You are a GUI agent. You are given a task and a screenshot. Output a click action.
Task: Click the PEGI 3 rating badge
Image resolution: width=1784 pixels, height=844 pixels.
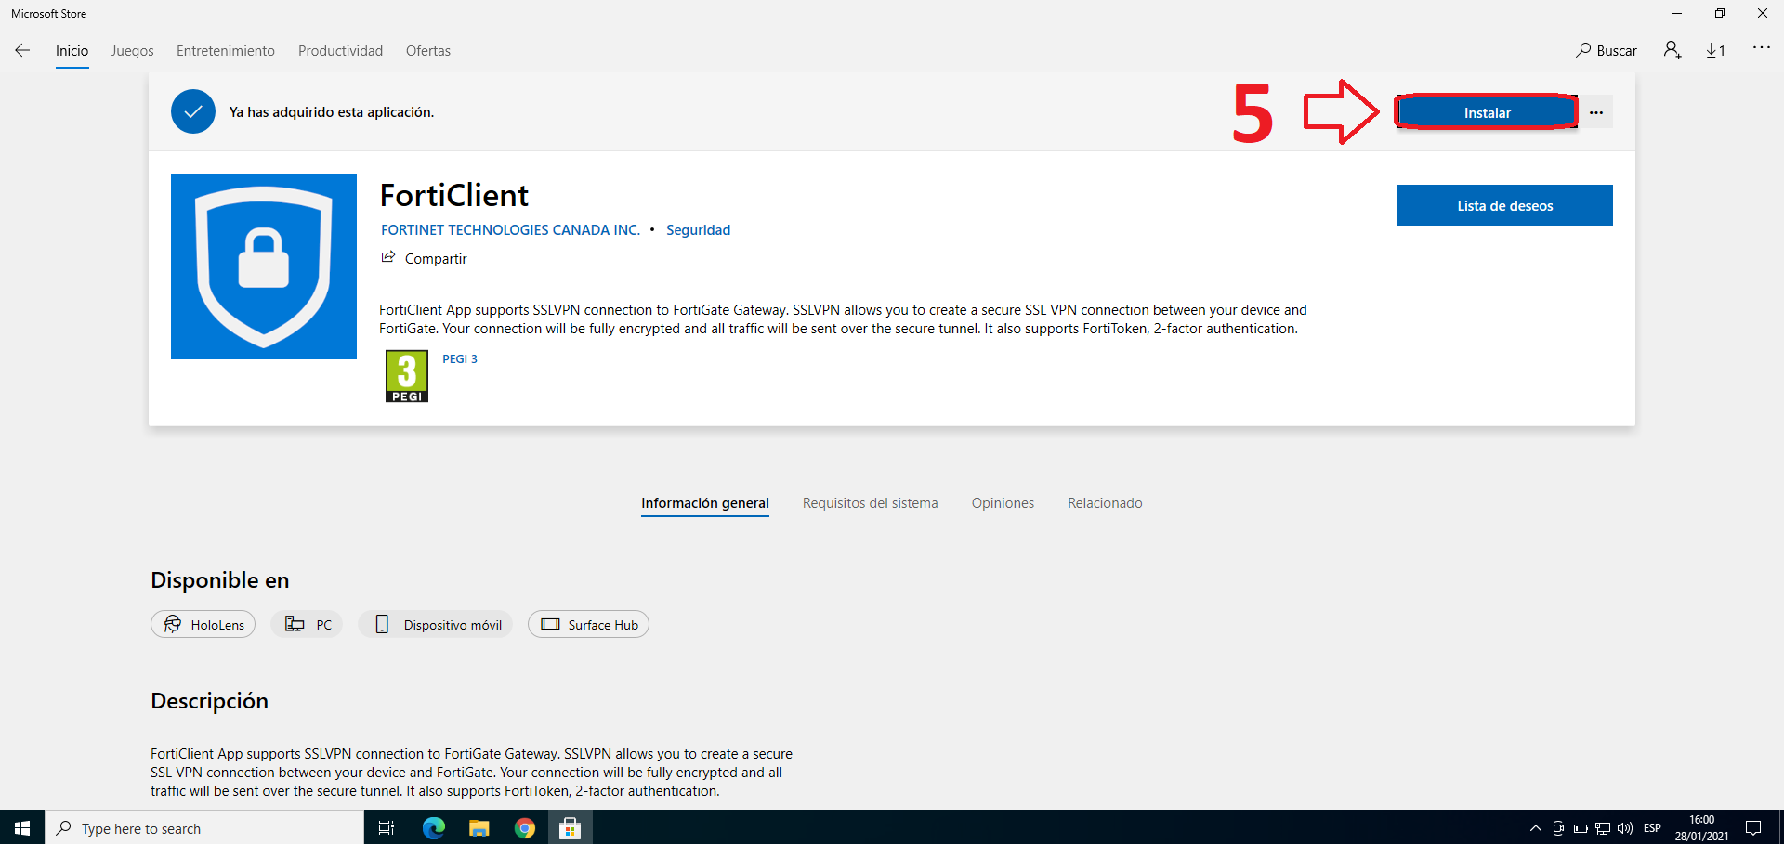[407, 376]
